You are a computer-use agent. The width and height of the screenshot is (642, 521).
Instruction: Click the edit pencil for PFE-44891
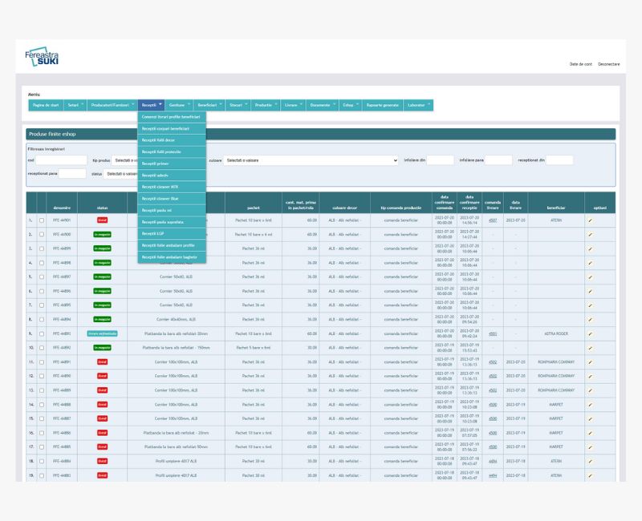click(590, 361)
